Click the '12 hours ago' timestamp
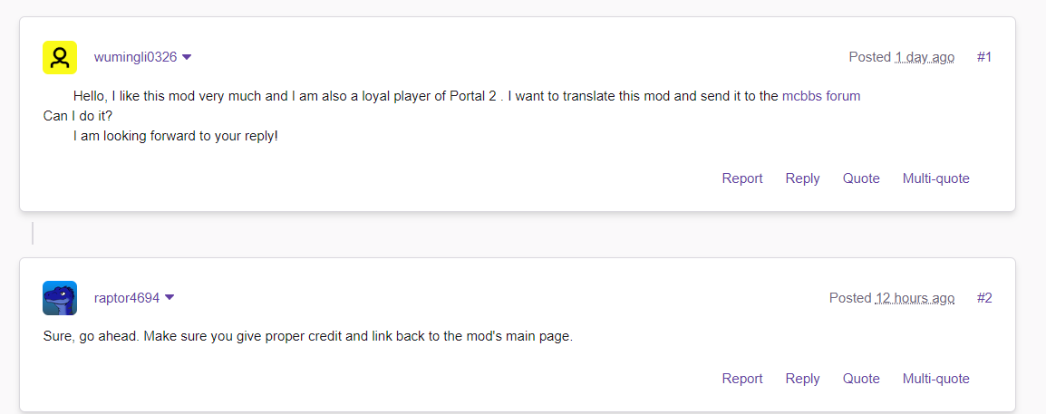The height and width of the screenshot is (414, 1046). [x=915, y=298]
